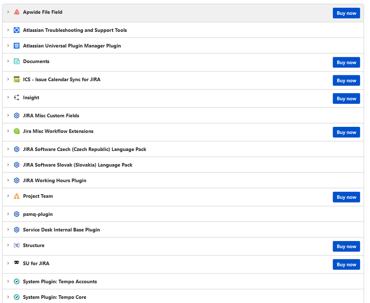370x303 pixels.
Task: Click the ICS Issue Calendar Sync icon
Action: 17,79
